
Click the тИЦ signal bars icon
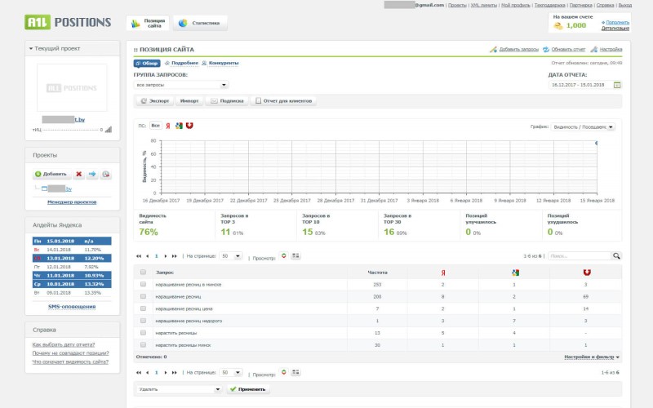tap(109, 130)
